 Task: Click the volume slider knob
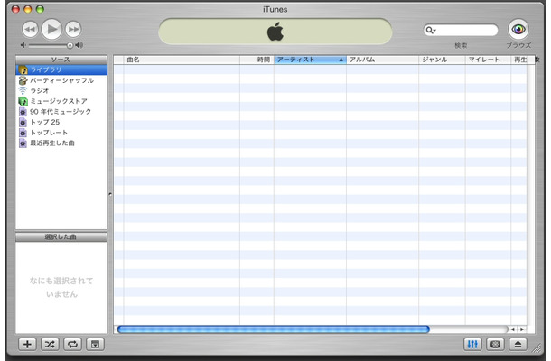coord(70,45)
